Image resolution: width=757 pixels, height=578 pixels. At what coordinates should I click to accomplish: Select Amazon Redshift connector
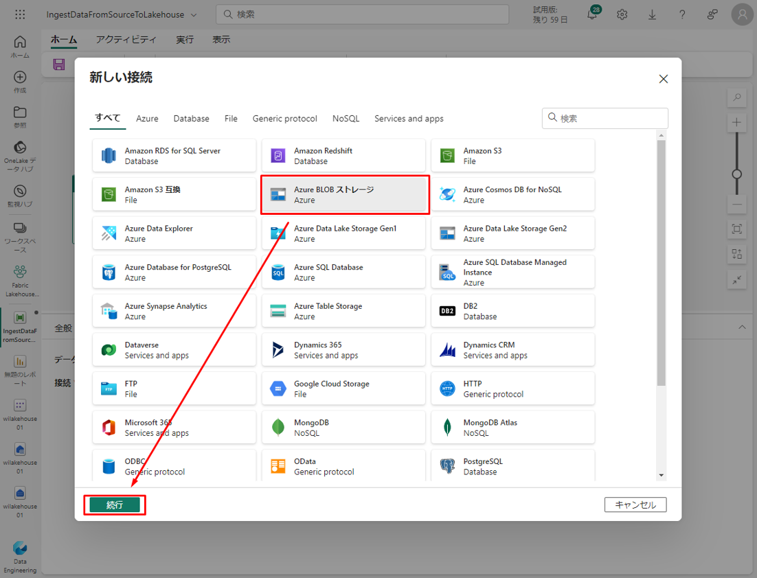point(343,156)
